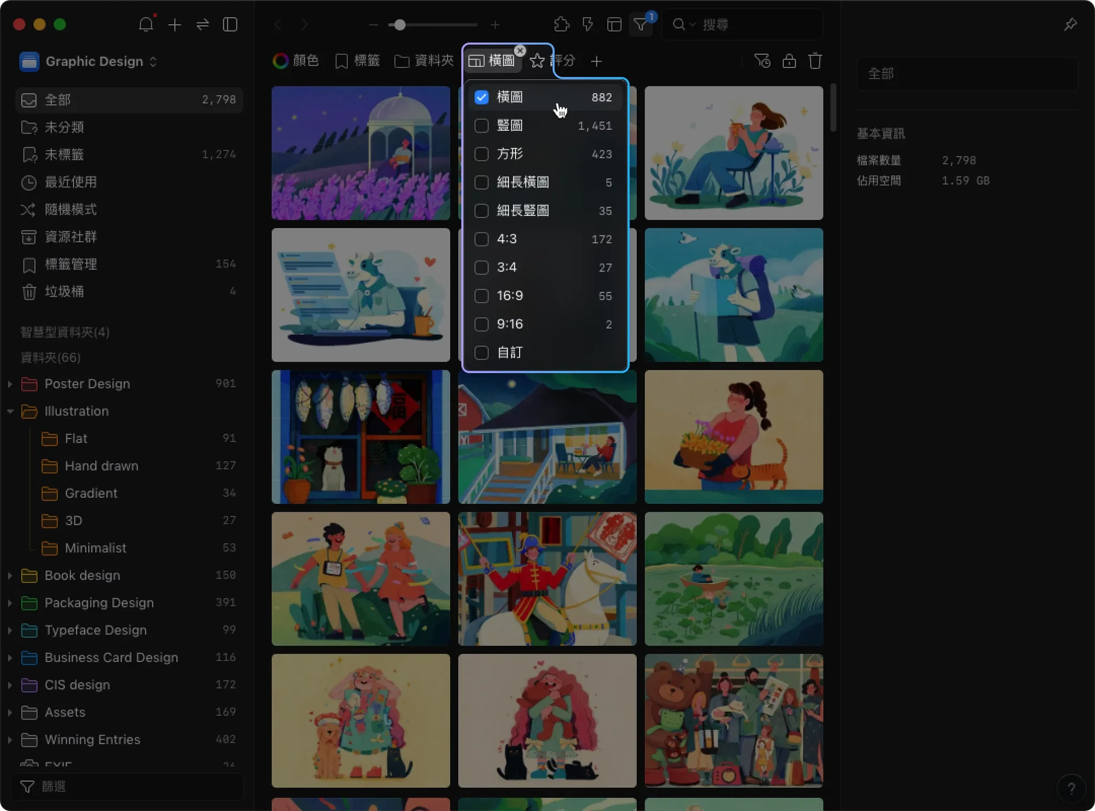This screenshot has width=1095, height=811.
Task: Open the 顏色 color filter
Action: point(296,61)
